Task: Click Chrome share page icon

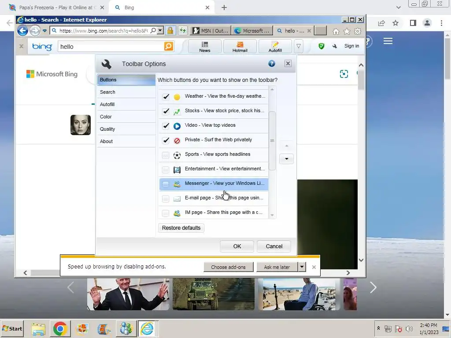Action: [x=381, y=23]
